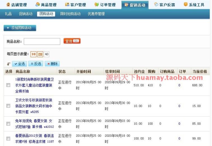This screenshot has width=212, height=146.
Task: Check the box for 兔年流氓兔 row
Action: tap(8, 124)
